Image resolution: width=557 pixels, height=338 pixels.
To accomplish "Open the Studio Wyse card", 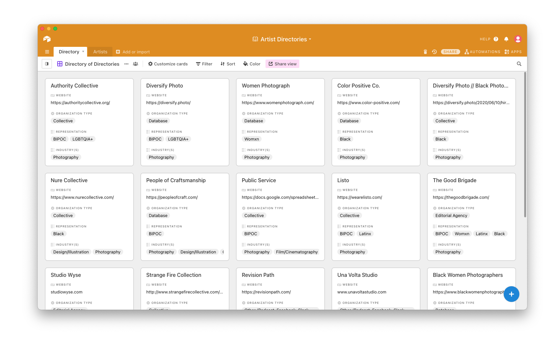I will (89, 289).
